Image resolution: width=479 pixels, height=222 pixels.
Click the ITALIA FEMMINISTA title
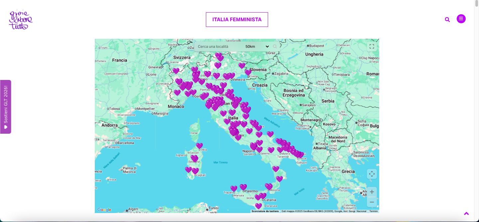[237, 19]
